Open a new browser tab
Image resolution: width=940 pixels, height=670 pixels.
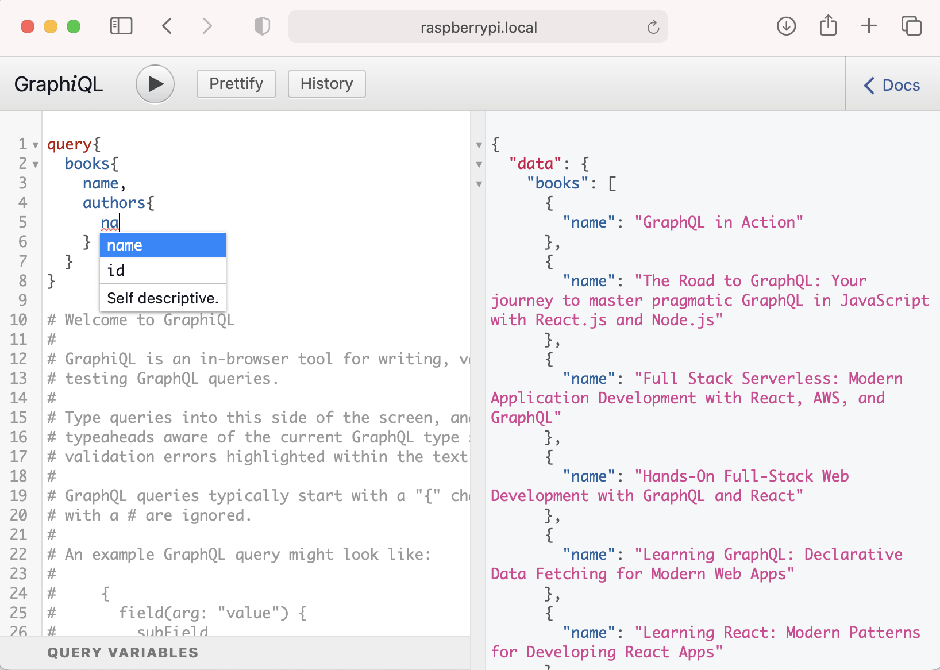869,26
